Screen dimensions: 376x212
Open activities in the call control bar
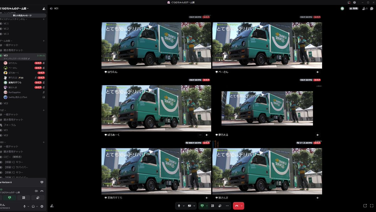213,206
